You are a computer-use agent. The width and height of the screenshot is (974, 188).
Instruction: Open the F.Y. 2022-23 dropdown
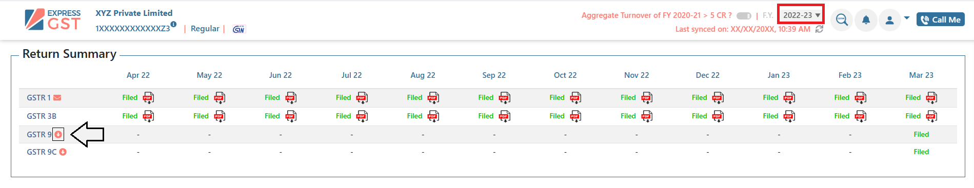801,15
